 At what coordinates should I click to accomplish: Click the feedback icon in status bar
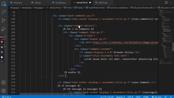(x=166, y=97)
